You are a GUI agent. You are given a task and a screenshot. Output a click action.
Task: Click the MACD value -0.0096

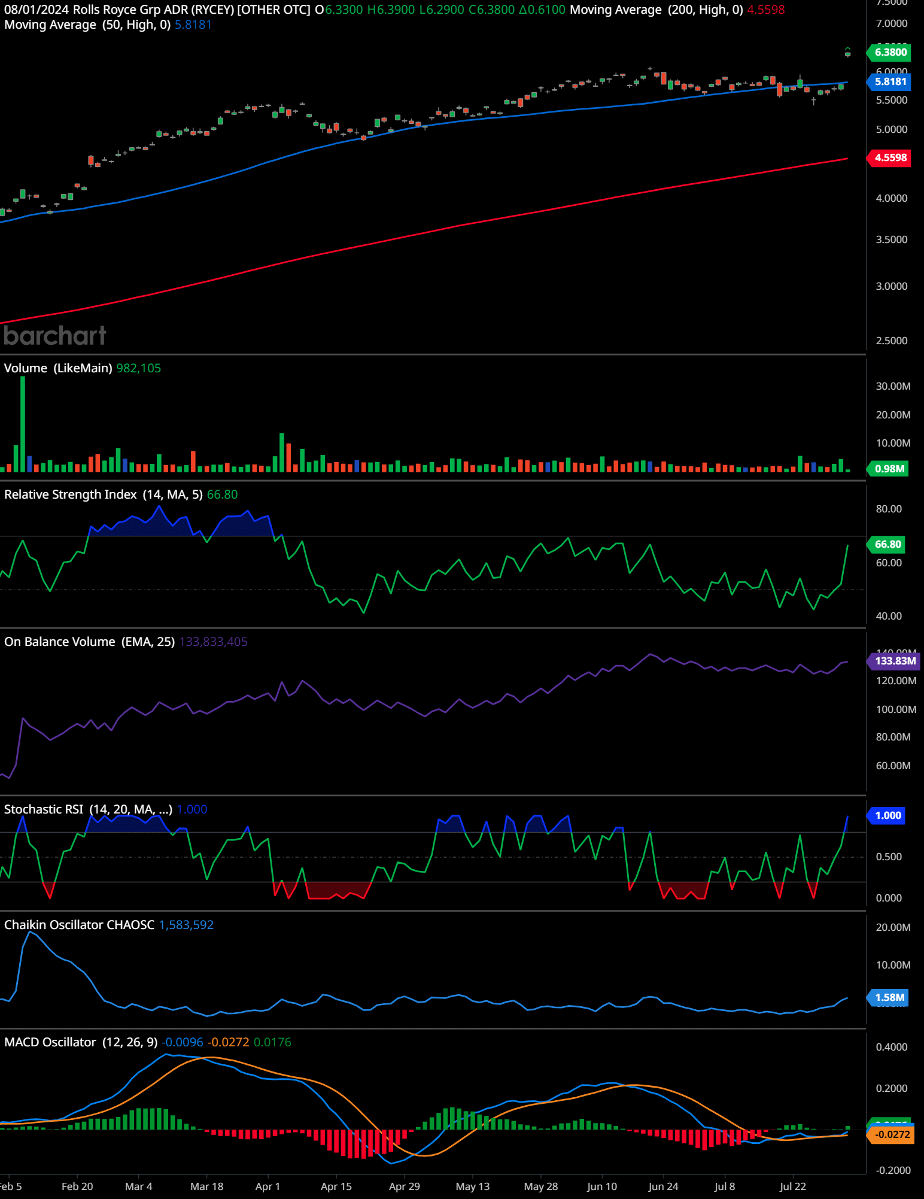pyautogui.click(x=183, y=1042)
